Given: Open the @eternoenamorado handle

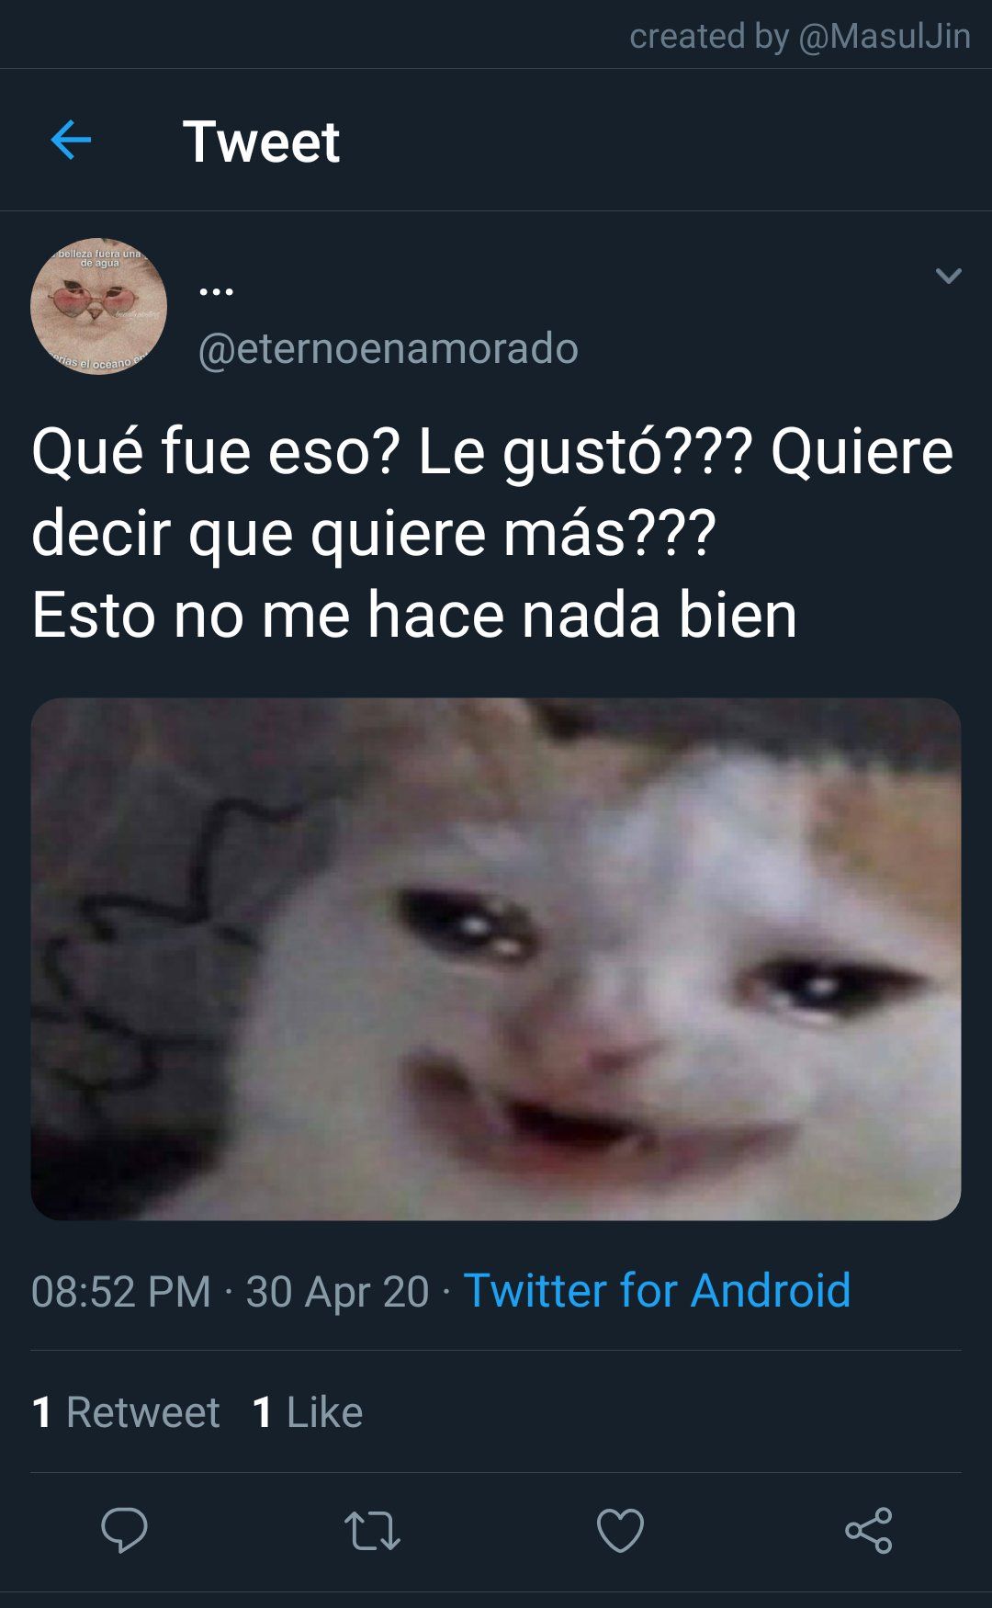Looking at the screenshot, I should click(x=389, y=348).
